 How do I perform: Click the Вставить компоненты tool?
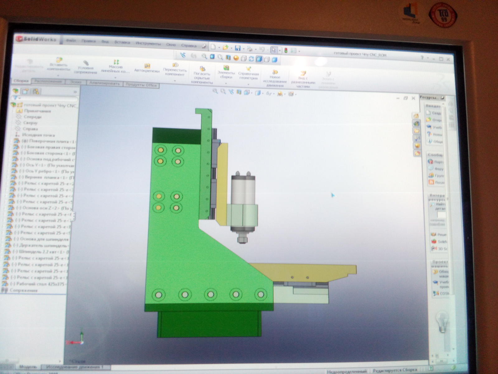point(59,65)
